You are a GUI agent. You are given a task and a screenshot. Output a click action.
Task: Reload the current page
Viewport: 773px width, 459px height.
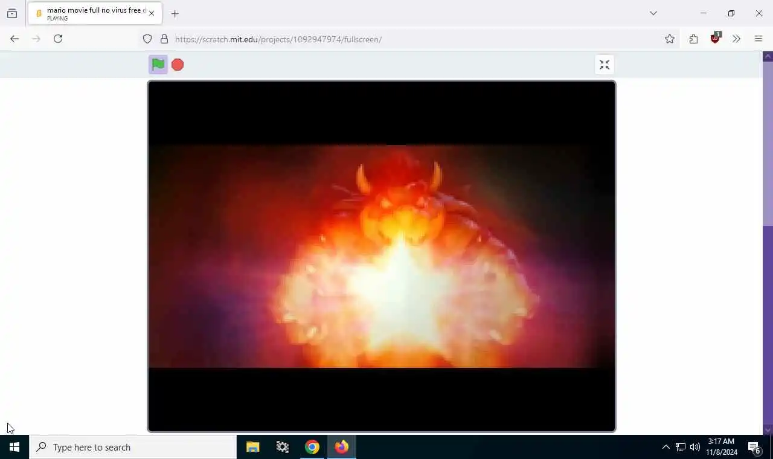tap(58, 39)
